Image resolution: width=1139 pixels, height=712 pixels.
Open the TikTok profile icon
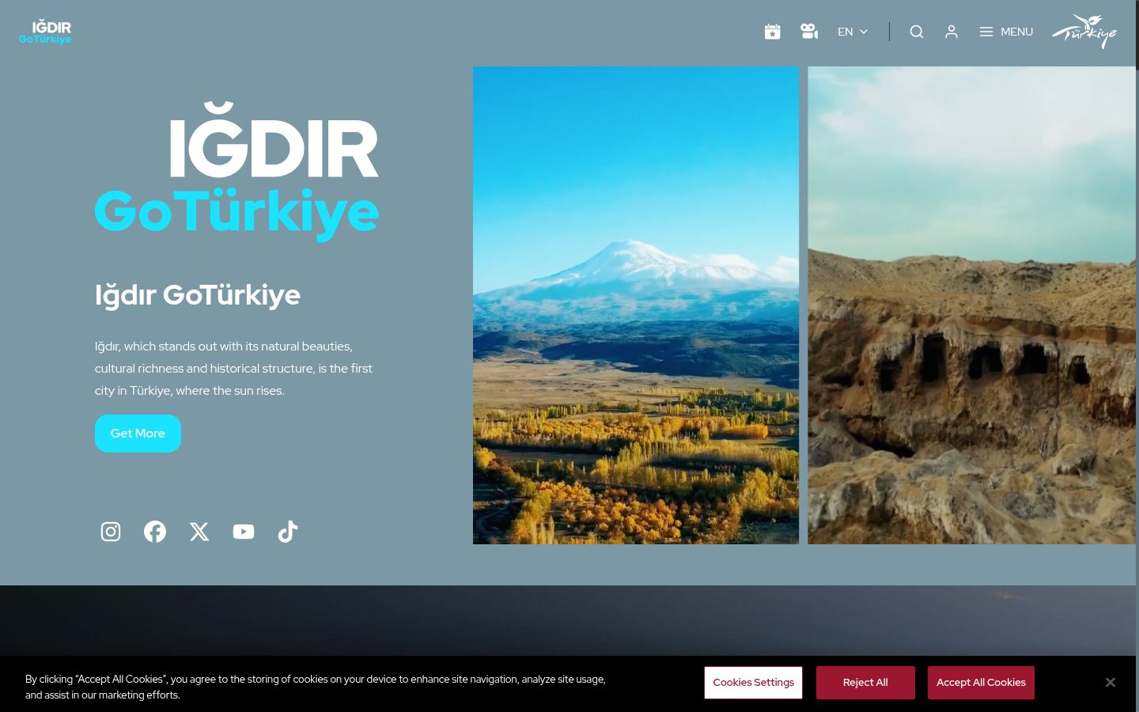(x=288, y=532)
